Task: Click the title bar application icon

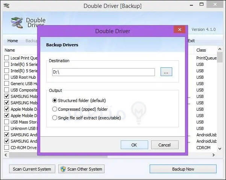Action: click(x=6, y=6)
